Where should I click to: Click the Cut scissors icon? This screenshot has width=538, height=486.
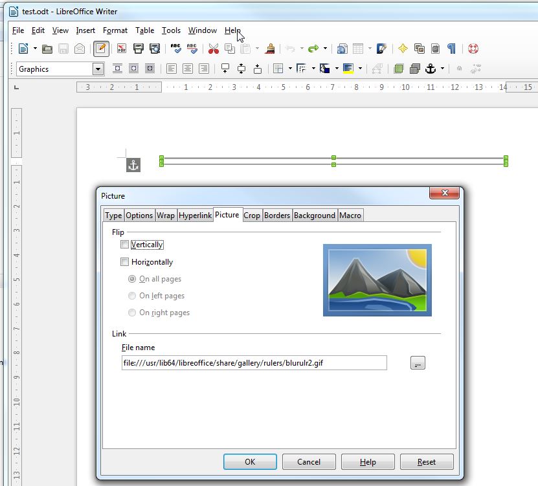[213, 49]
